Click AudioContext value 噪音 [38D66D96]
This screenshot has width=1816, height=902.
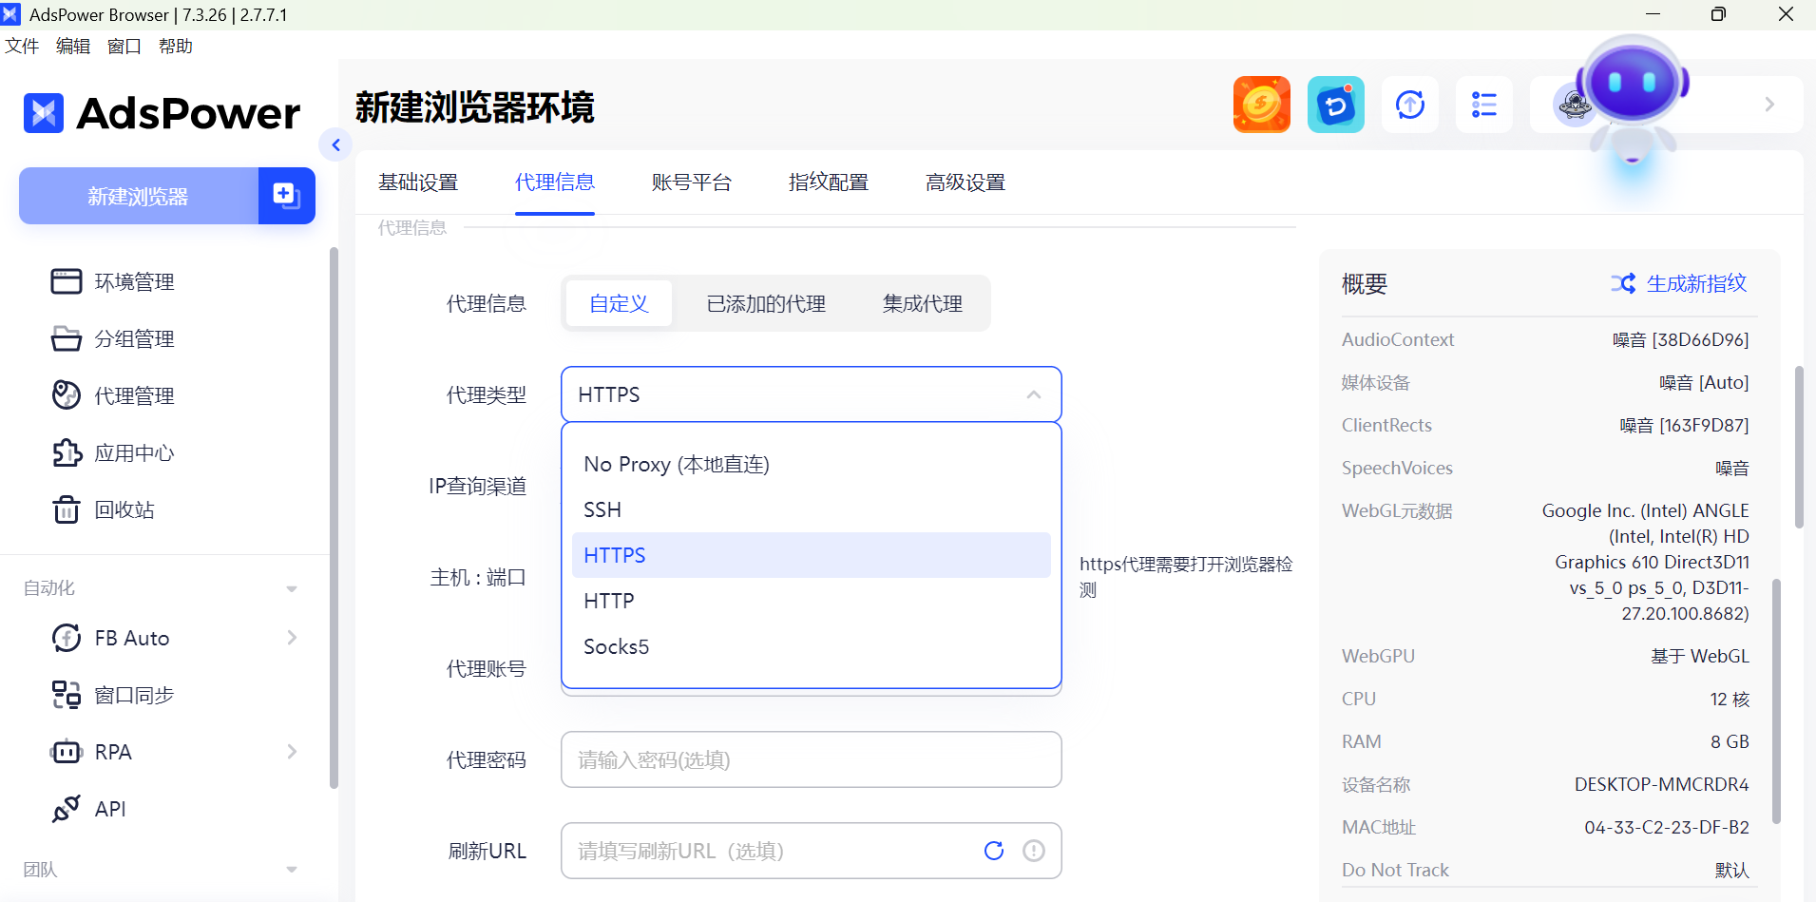pos(1680,339)
